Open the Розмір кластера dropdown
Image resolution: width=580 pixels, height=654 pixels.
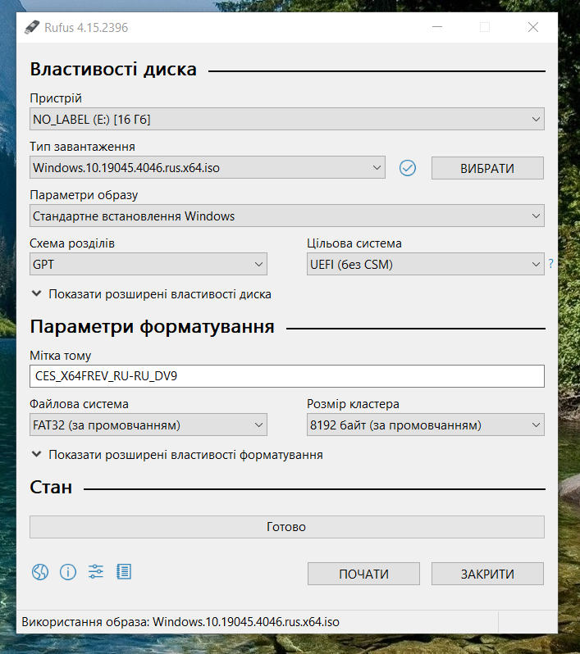(x=426, y=425)
